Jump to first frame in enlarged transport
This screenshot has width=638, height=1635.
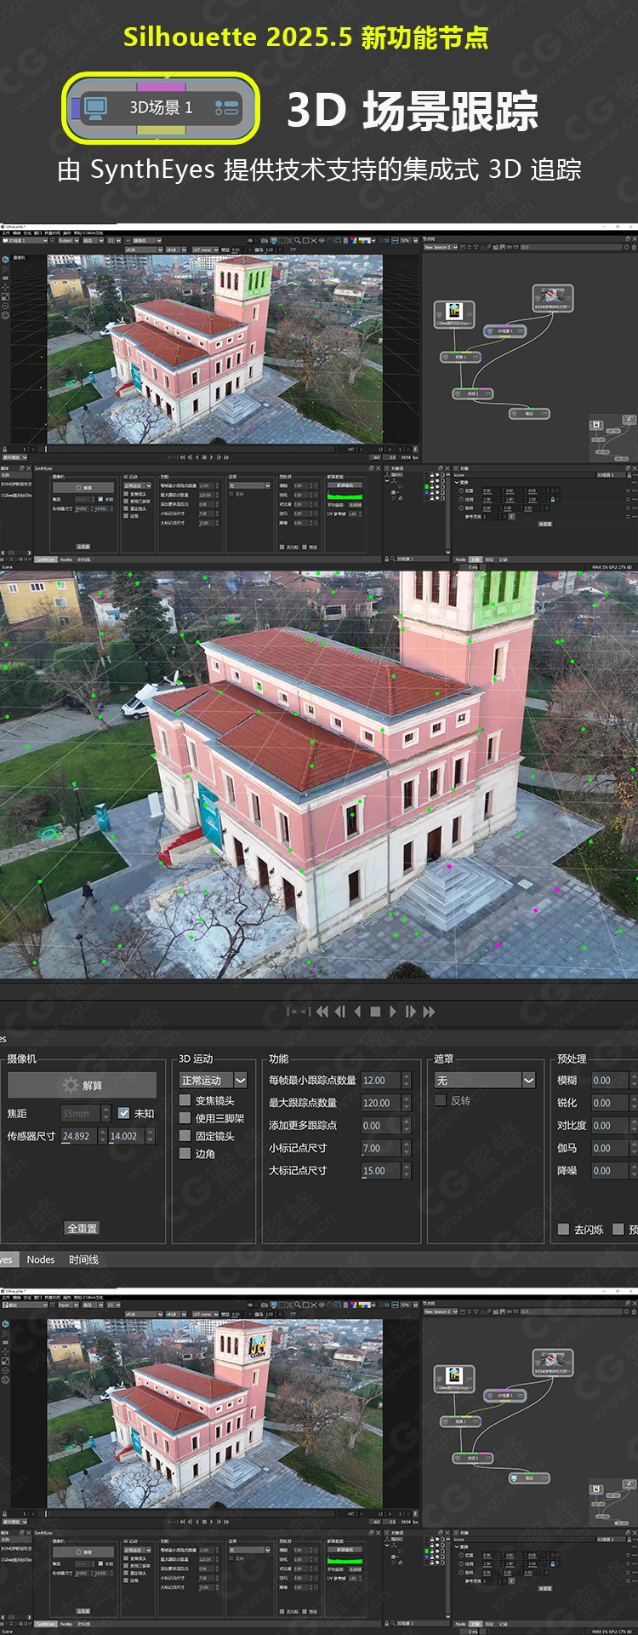[322, 1012]
